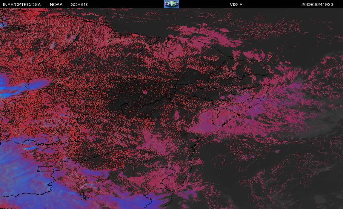
Task: Select the 200908241930 timestamp
Action: pos(317,5)
